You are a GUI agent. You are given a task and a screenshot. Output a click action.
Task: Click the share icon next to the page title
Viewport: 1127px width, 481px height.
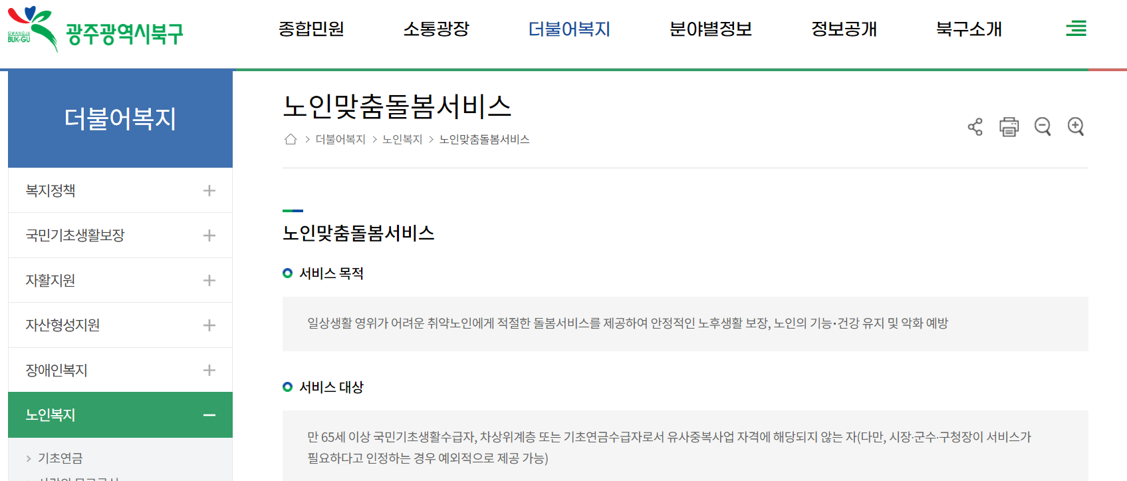click(x=975, y=126)
